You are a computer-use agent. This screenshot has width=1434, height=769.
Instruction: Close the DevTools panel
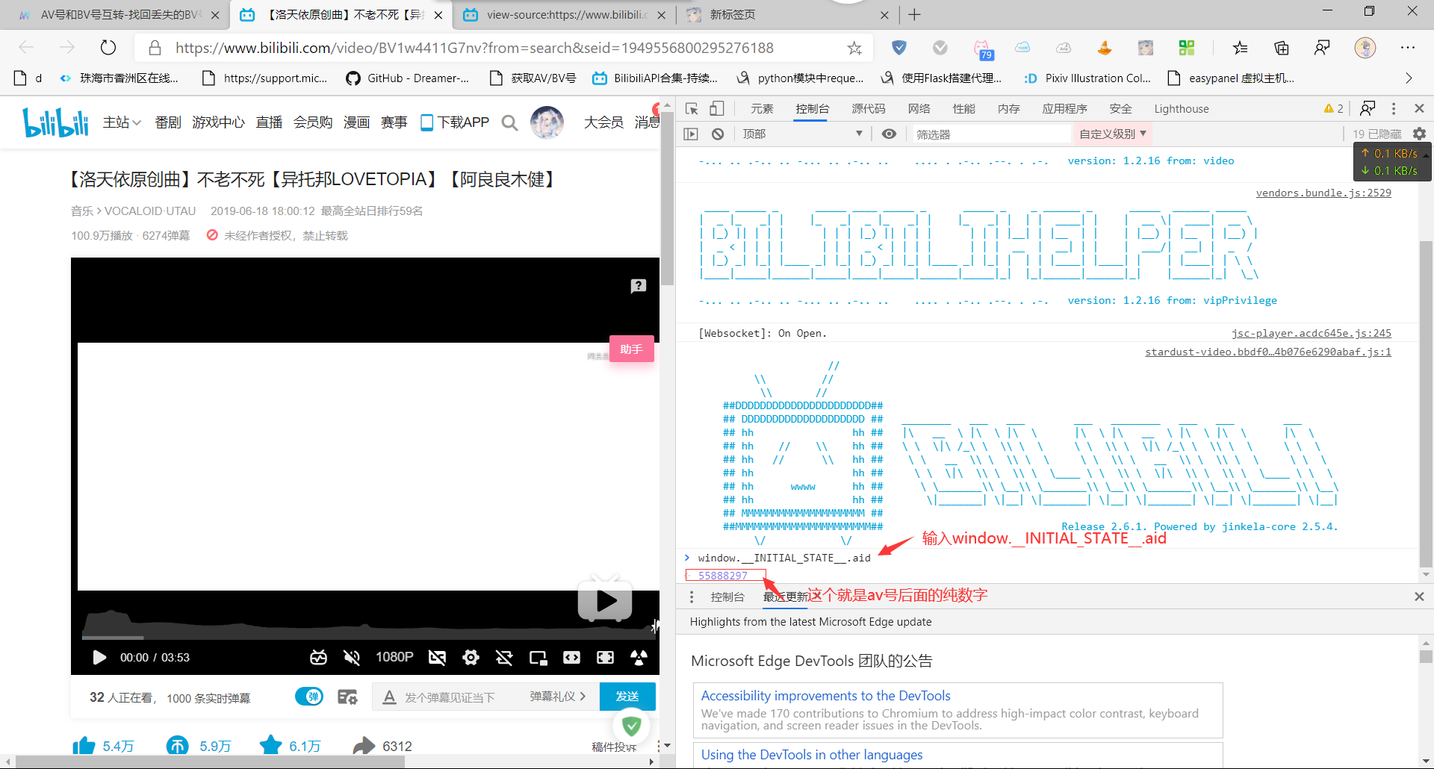[1420, 109]
